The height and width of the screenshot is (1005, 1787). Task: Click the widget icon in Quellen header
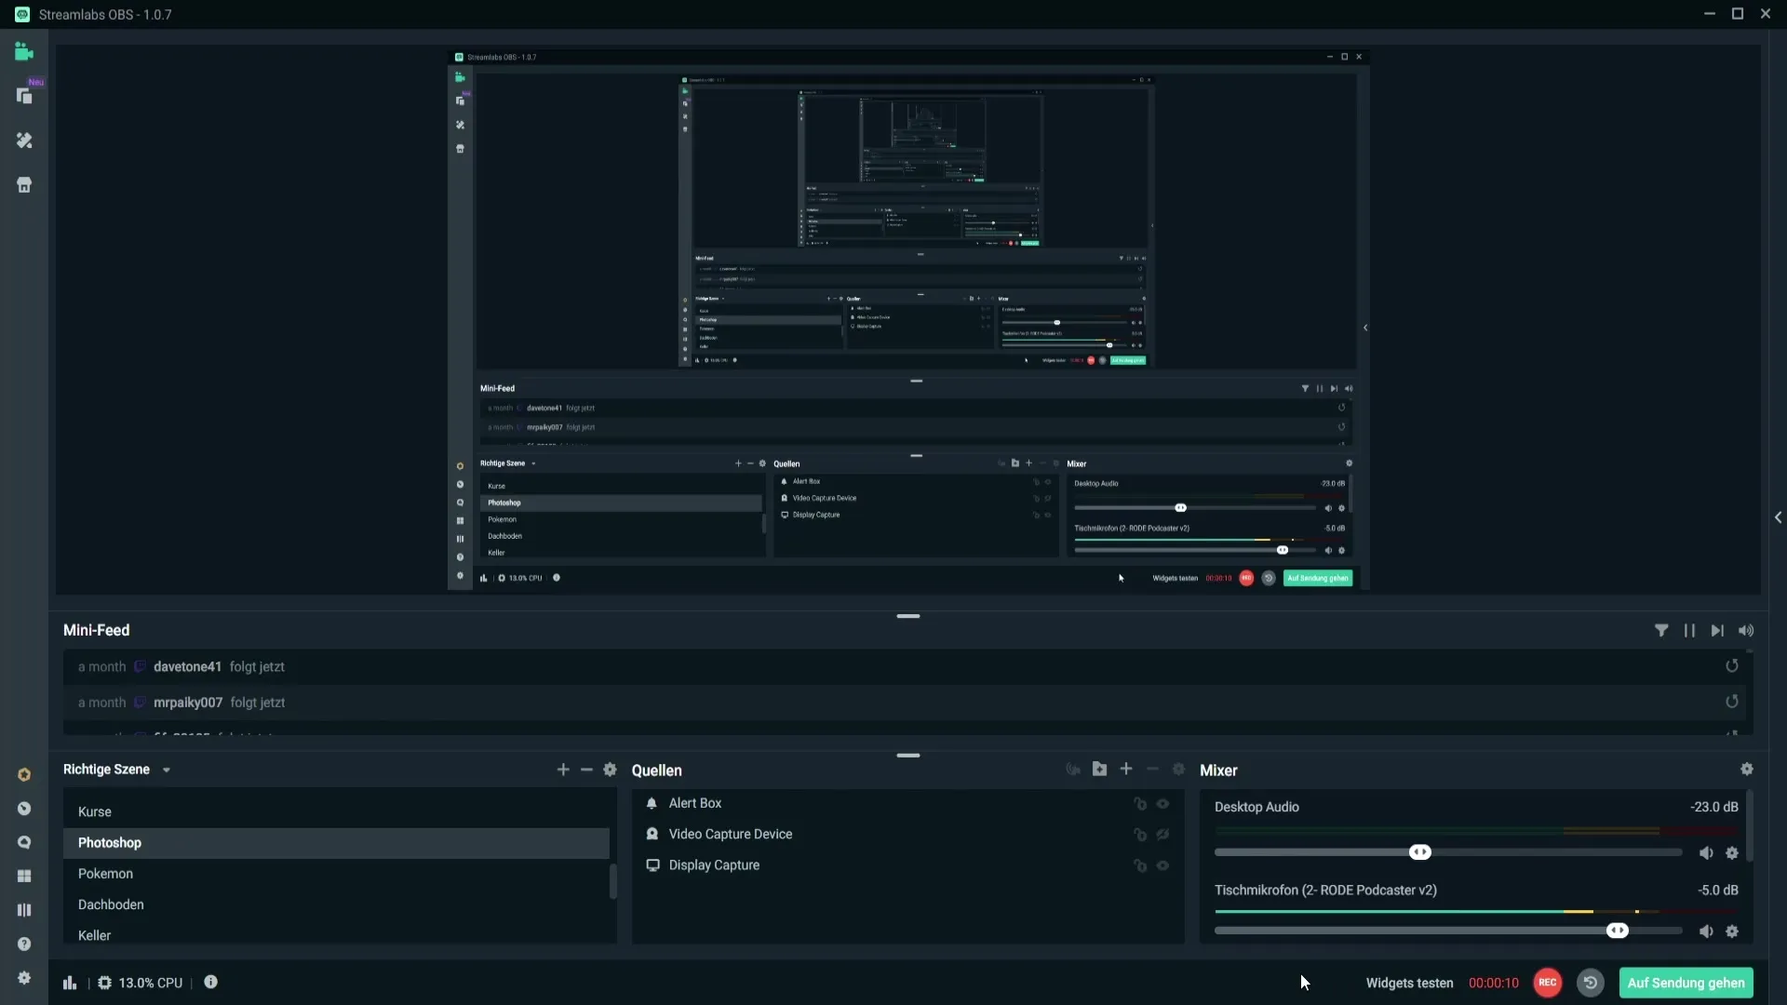coord(1073,769)
